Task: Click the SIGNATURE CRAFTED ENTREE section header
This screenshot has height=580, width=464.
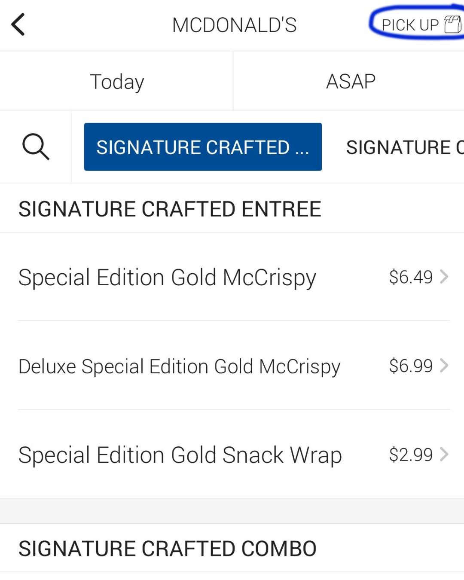Action: click(170, 209)
